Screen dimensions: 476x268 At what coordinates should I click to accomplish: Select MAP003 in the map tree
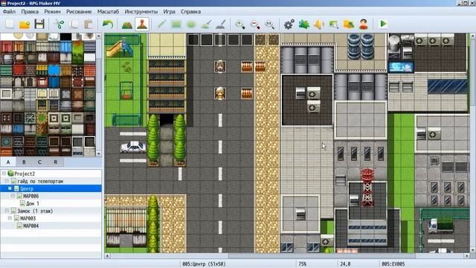click(x=28, y=218)
